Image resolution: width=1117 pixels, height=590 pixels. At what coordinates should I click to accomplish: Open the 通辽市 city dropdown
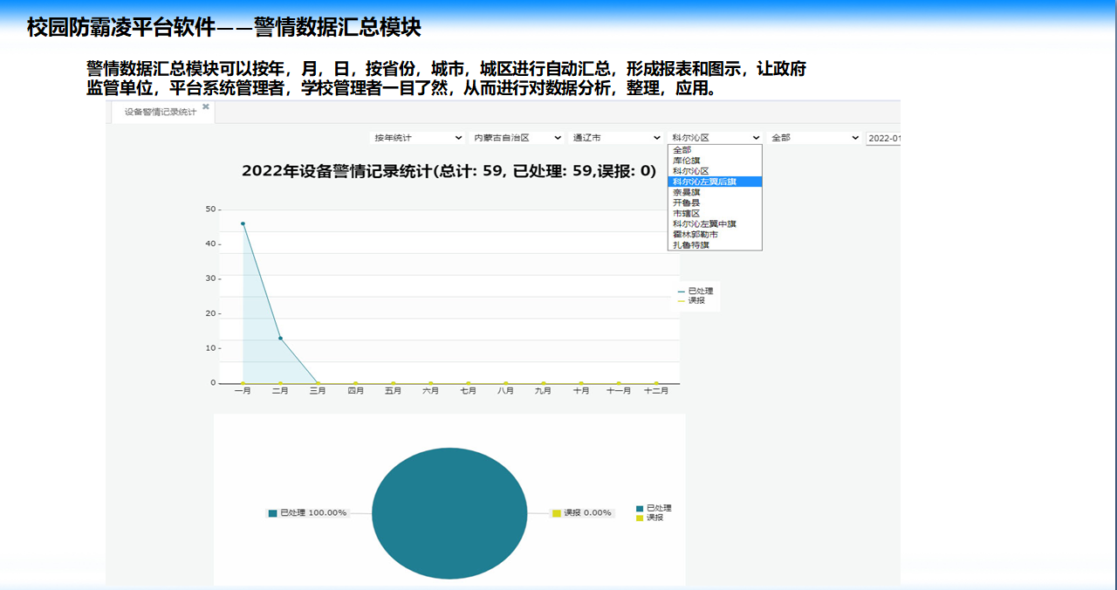pos(615,138)
